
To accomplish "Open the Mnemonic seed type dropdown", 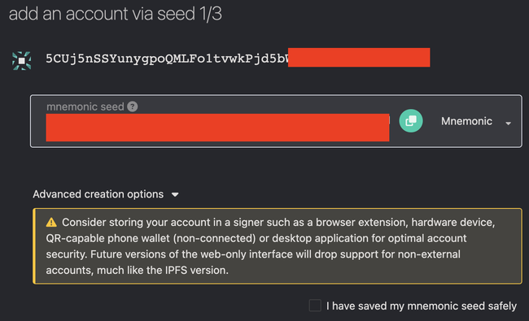I will click(x=476, y=121).
